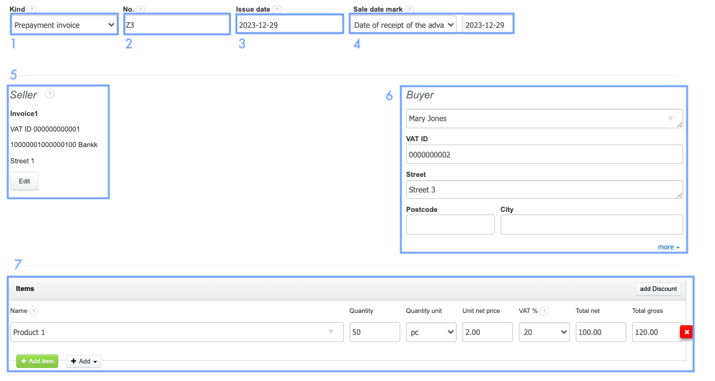The width and height of the screenshot is (715, 381).
Task: Click help icon next to Issue date
Action: pos(277,10)
